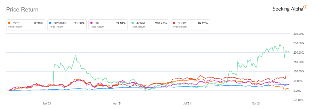
Task: Toggle the SQ price return legend card
Action: (108, 25)
